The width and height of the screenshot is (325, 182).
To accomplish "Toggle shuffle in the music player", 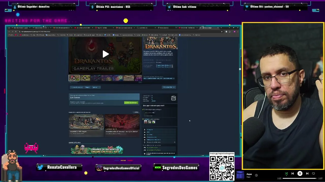I will click(x=286, y=174).
